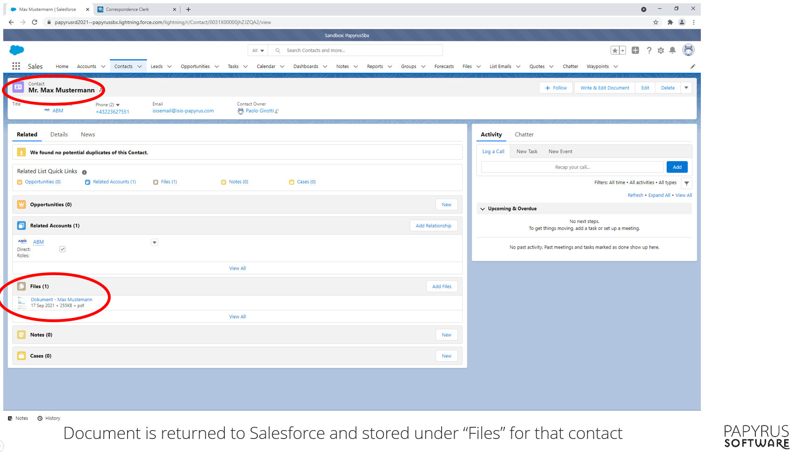Click the Files section icon
This screenshot has width=793, height=452.
point(21,286)
